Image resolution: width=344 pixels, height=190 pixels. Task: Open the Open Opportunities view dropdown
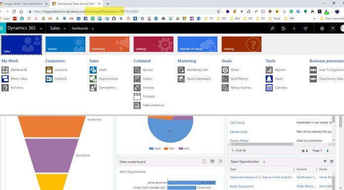(264, 162)
